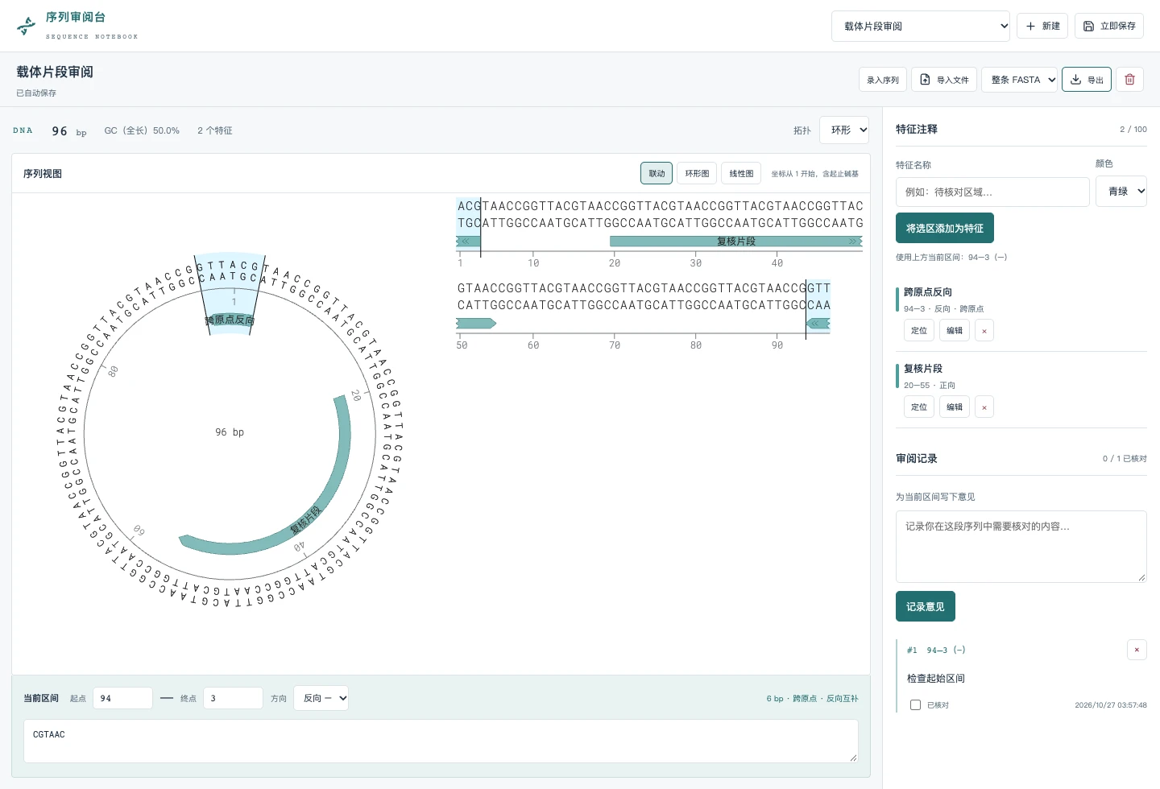Open the 方向 反向 direction dropdown
This screenshot has height=789, width=1160.
point(321,698)
